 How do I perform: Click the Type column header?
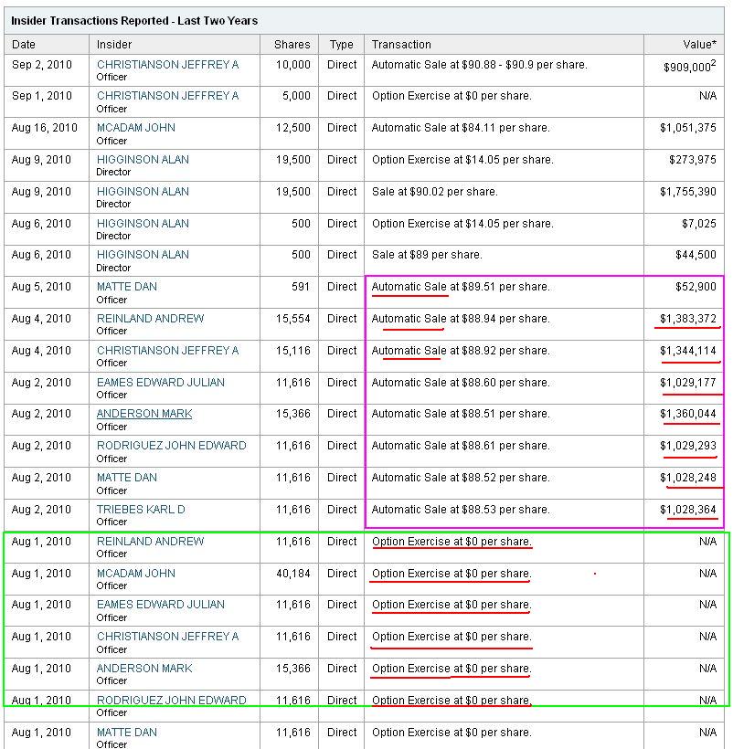342,44
